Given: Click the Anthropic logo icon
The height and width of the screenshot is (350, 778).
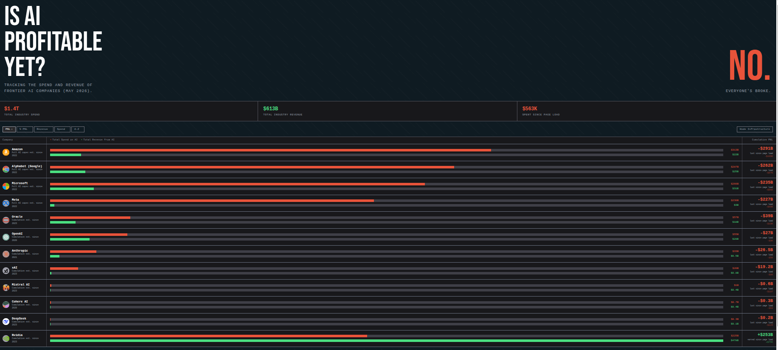Looking at the screenshot, I should [6, 254].
